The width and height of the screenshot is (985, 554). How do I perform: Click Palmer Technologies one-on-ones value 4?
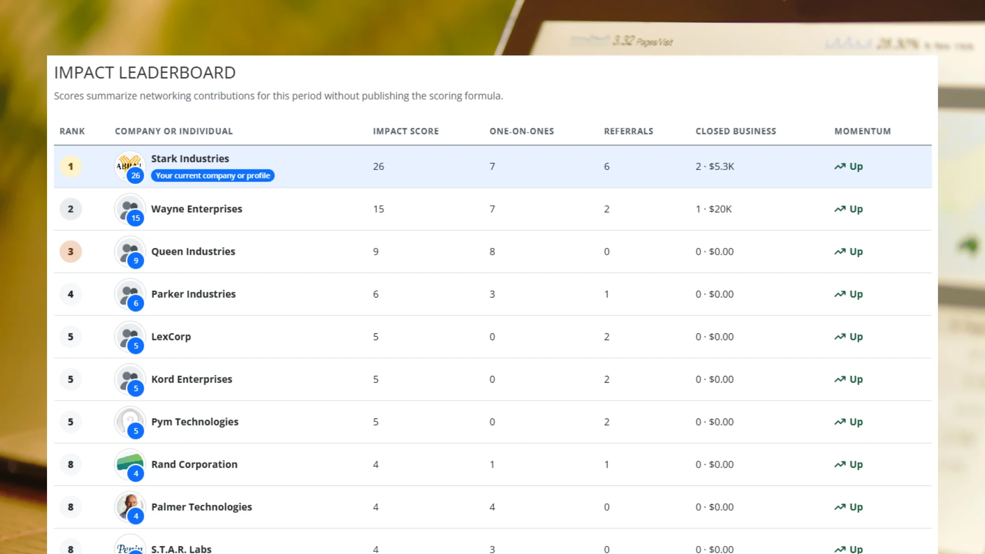pos(492,507)
